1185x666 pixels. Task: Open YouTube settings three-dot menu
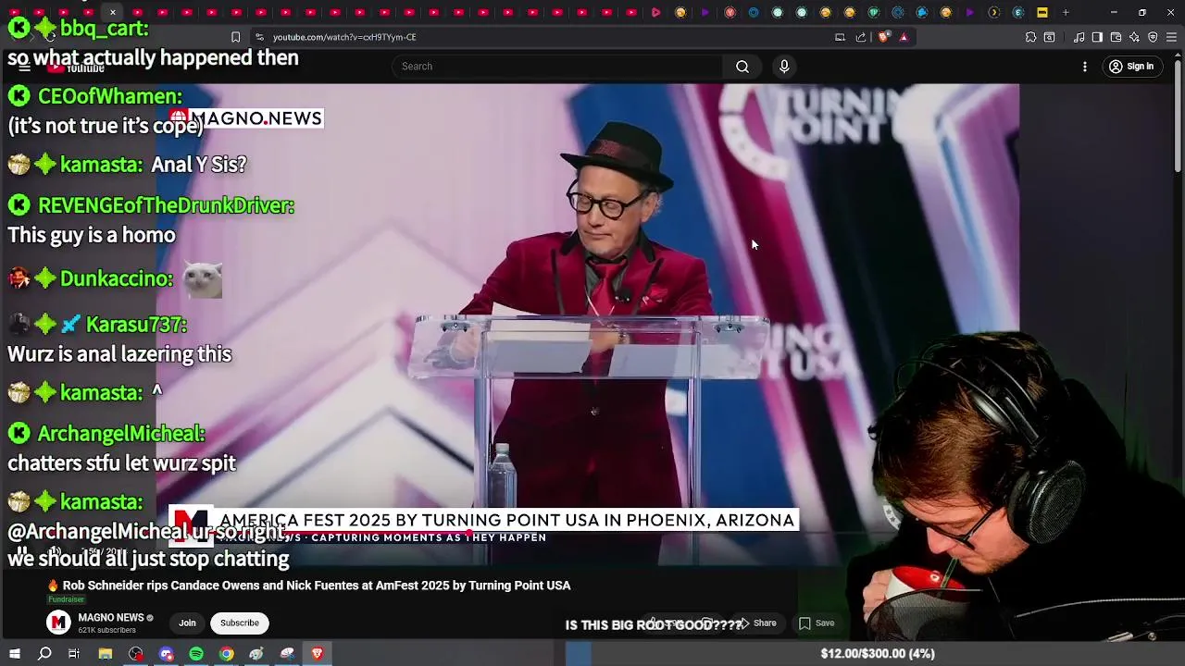pyautogui.click(x=1085, y=67)
